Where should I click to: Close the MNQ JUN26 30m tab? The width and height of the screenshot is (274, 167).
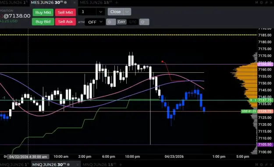coord(78,165)
